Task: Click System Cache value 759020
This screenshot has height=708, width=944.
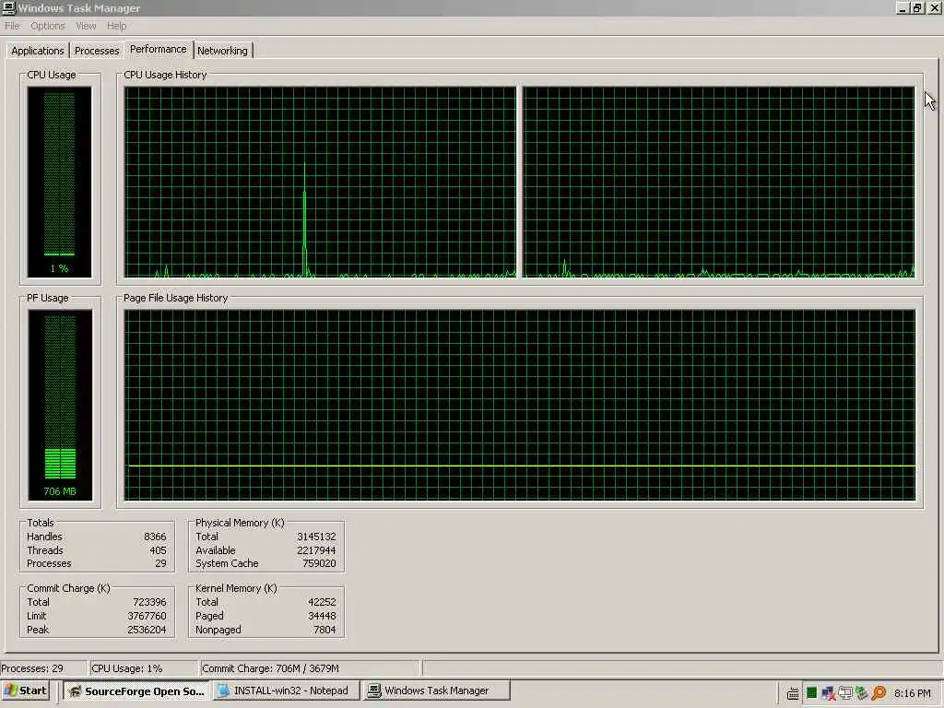Action: coord(319,563)
